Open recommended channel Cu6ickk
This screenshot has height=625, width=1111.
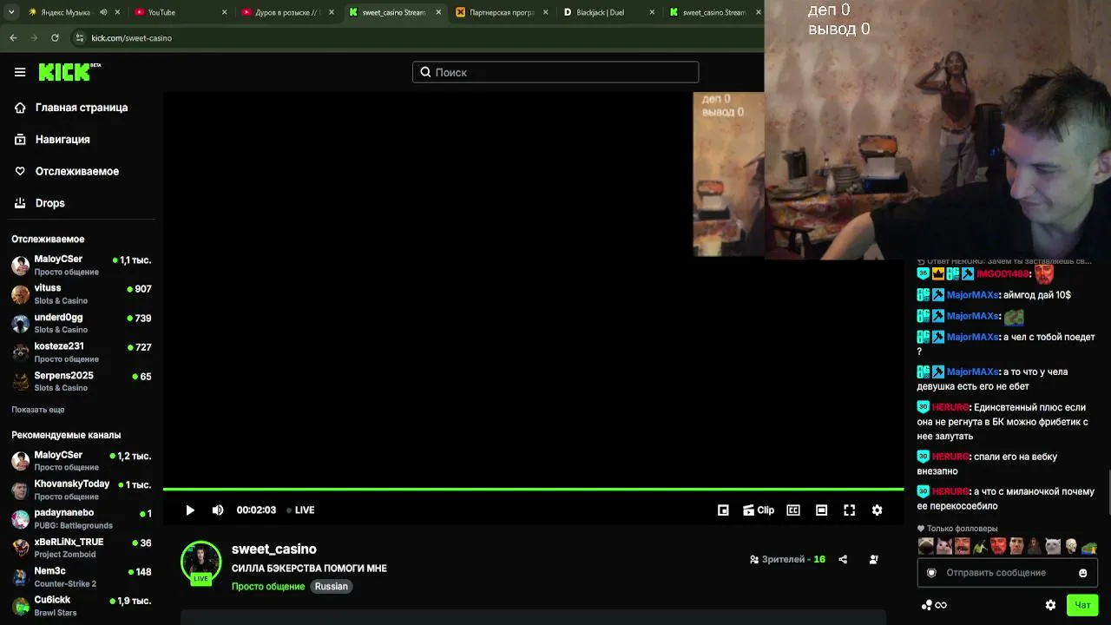[81, 606]
